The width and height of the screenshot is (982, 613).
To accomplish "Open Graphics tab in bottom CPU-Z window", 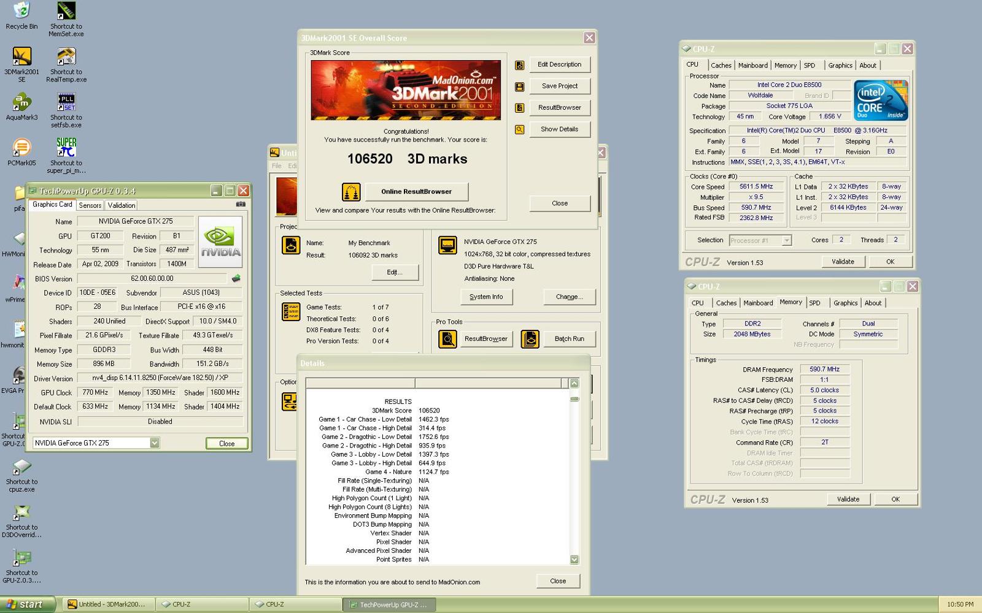I will point(845,303).
